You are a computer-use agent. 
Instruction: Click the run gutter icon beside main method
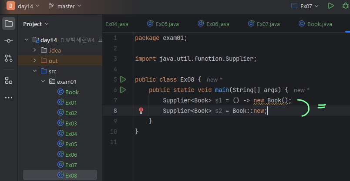pos(123,90)
